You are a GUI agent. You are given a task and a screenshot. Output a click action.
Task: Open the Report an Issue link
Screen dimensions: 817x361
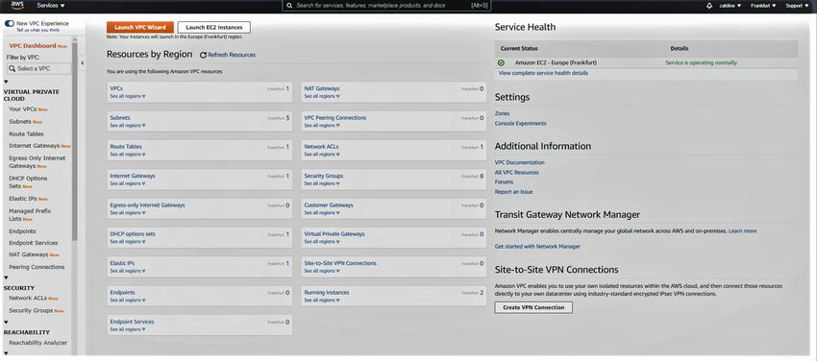coord(514,192)
